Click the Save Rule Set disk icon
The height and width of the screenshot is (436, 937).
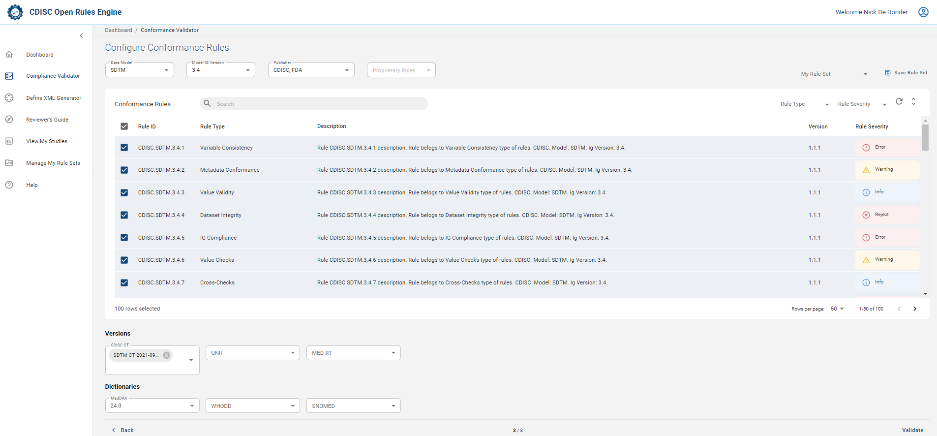pos(888,73)
